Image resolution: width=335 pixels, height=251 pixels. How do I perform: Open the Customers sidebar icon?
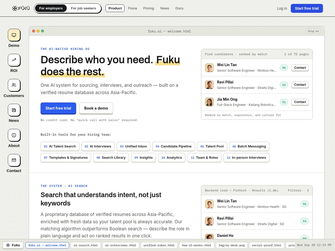click(x=14, y=85)
